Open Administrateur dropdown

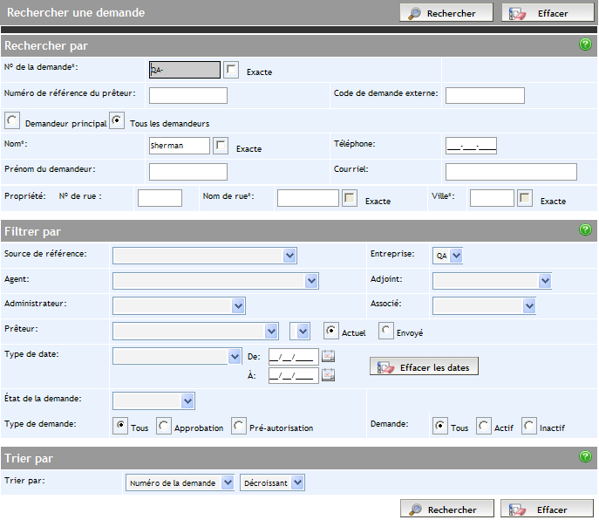coord(179,306)
